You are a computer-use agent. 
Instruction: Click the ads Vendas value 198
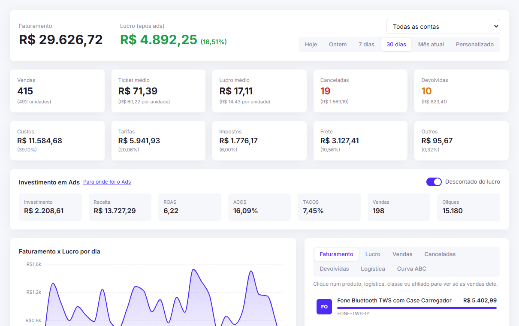coord(378,211)
